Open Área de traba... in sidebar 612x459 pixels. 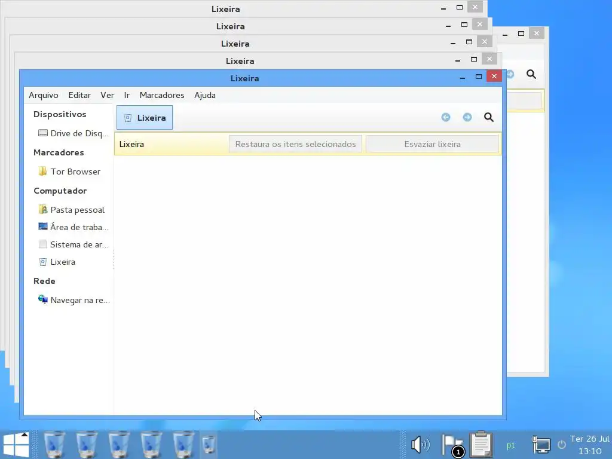tap(74, 227)
